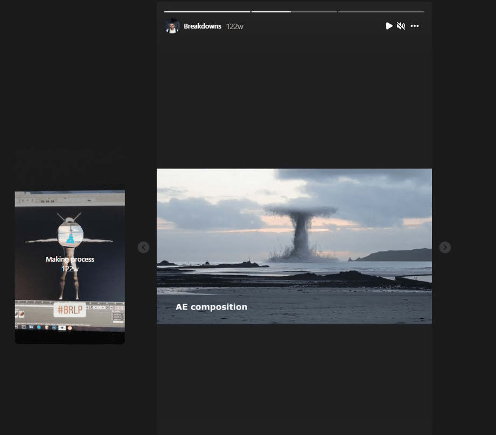Play the paused Breakdowns story
Viewport: 496px width, 435px height.
389,26
